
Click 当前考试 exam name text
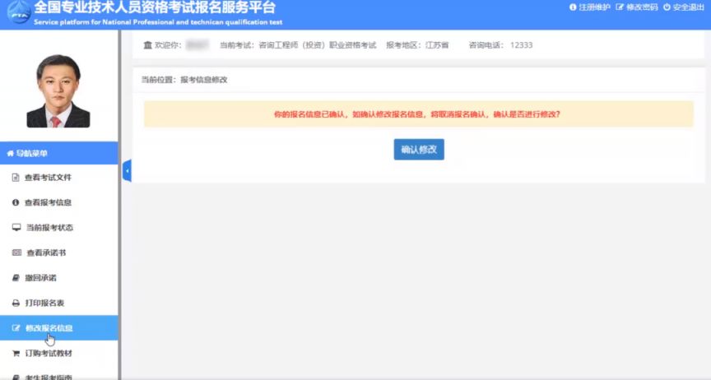pos(298,45)
